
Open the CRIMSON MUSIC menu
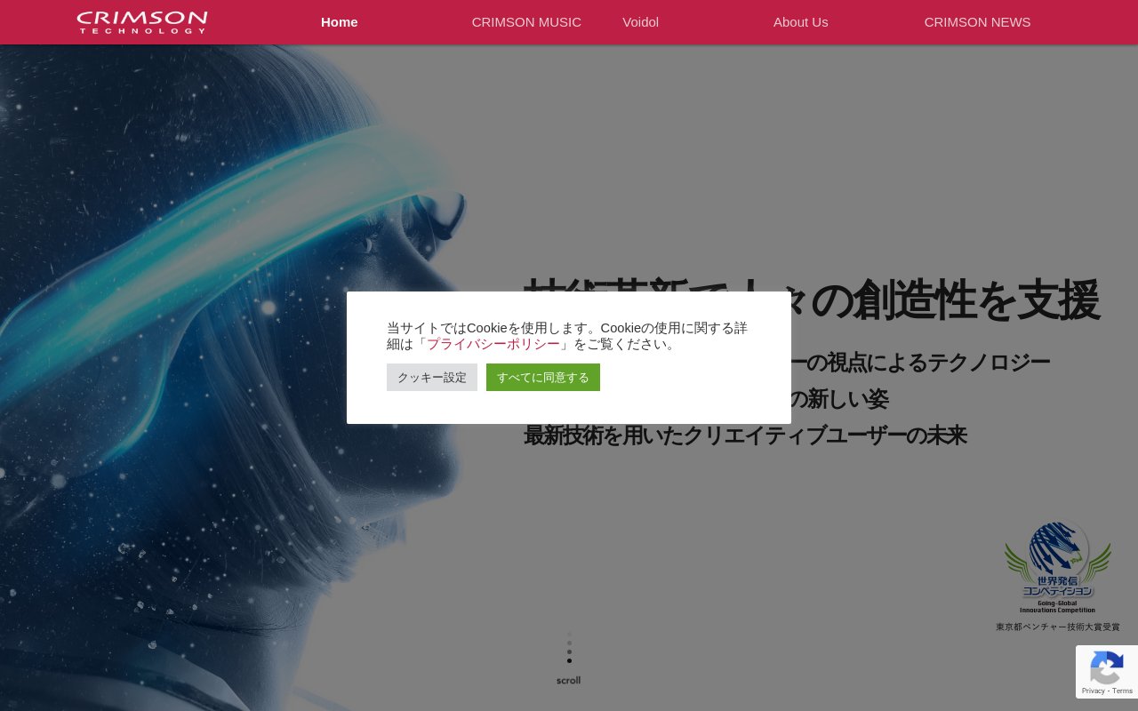(x=526, y=22)
